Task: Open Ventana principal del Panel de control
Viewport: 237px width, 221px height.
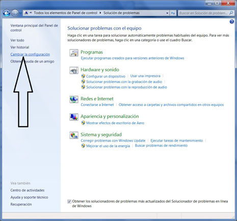Action: pos(34,28)
